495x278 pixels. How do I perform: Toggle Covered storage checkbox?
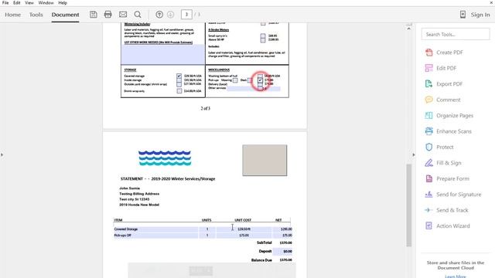179,76
